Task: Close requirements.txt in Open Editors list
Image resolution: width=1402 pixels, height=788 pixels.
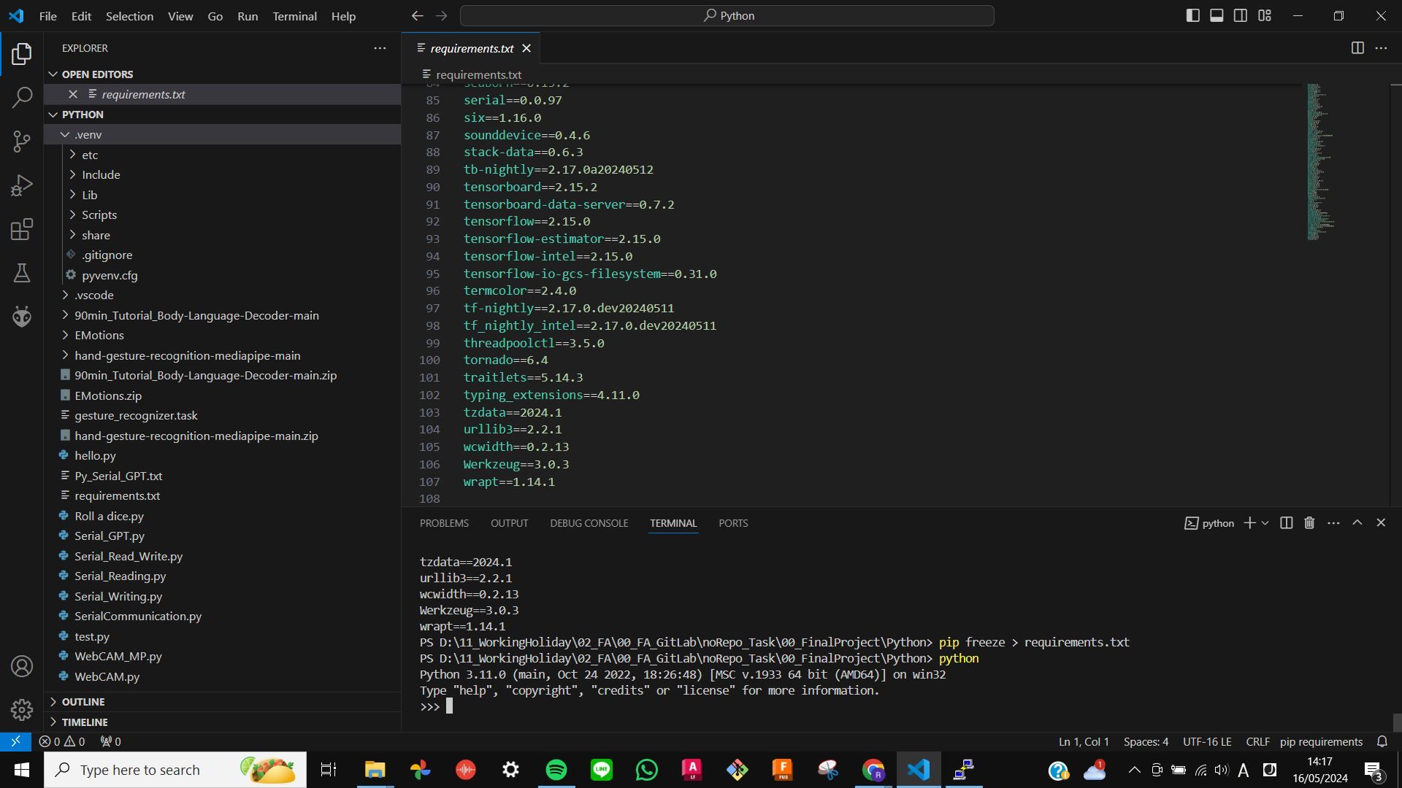Action: (73, 94)
